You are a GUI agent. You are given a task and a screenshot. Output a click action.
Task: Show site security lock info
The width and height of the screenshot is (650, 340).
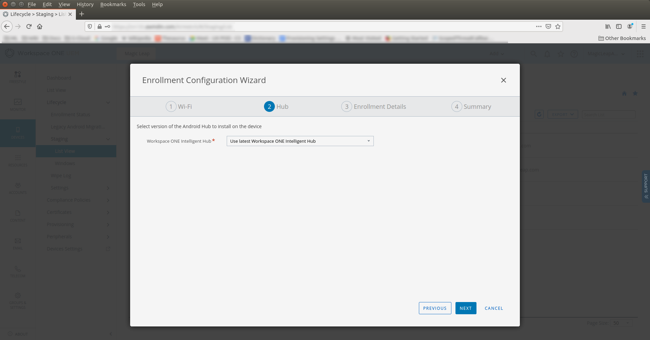100,26
